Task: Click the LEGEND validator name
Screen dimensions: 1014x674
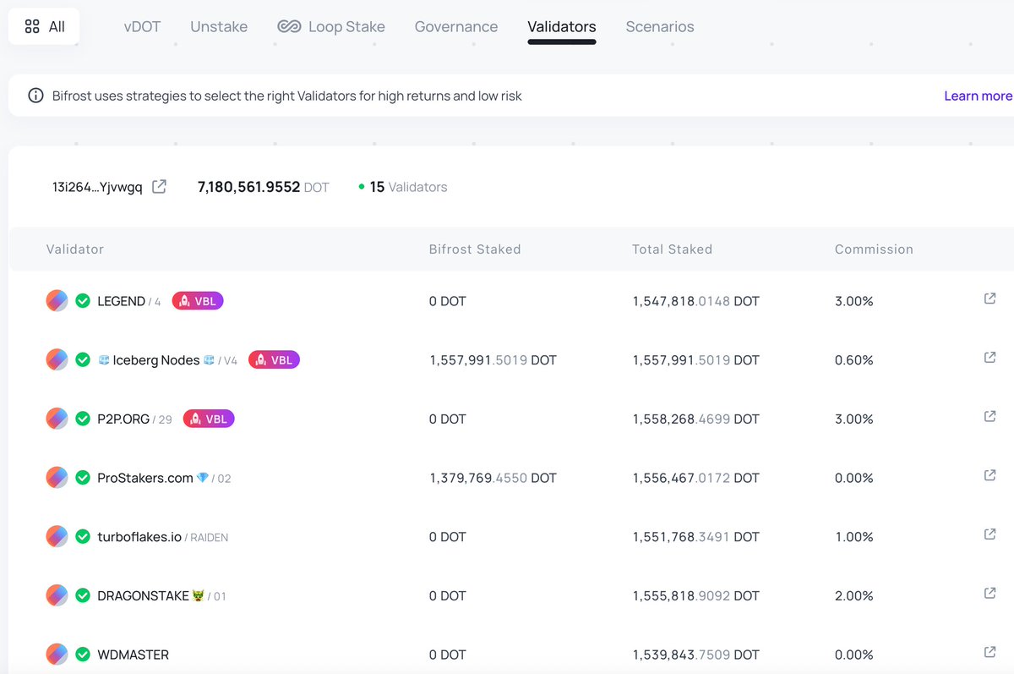Action: click(122, 301)
